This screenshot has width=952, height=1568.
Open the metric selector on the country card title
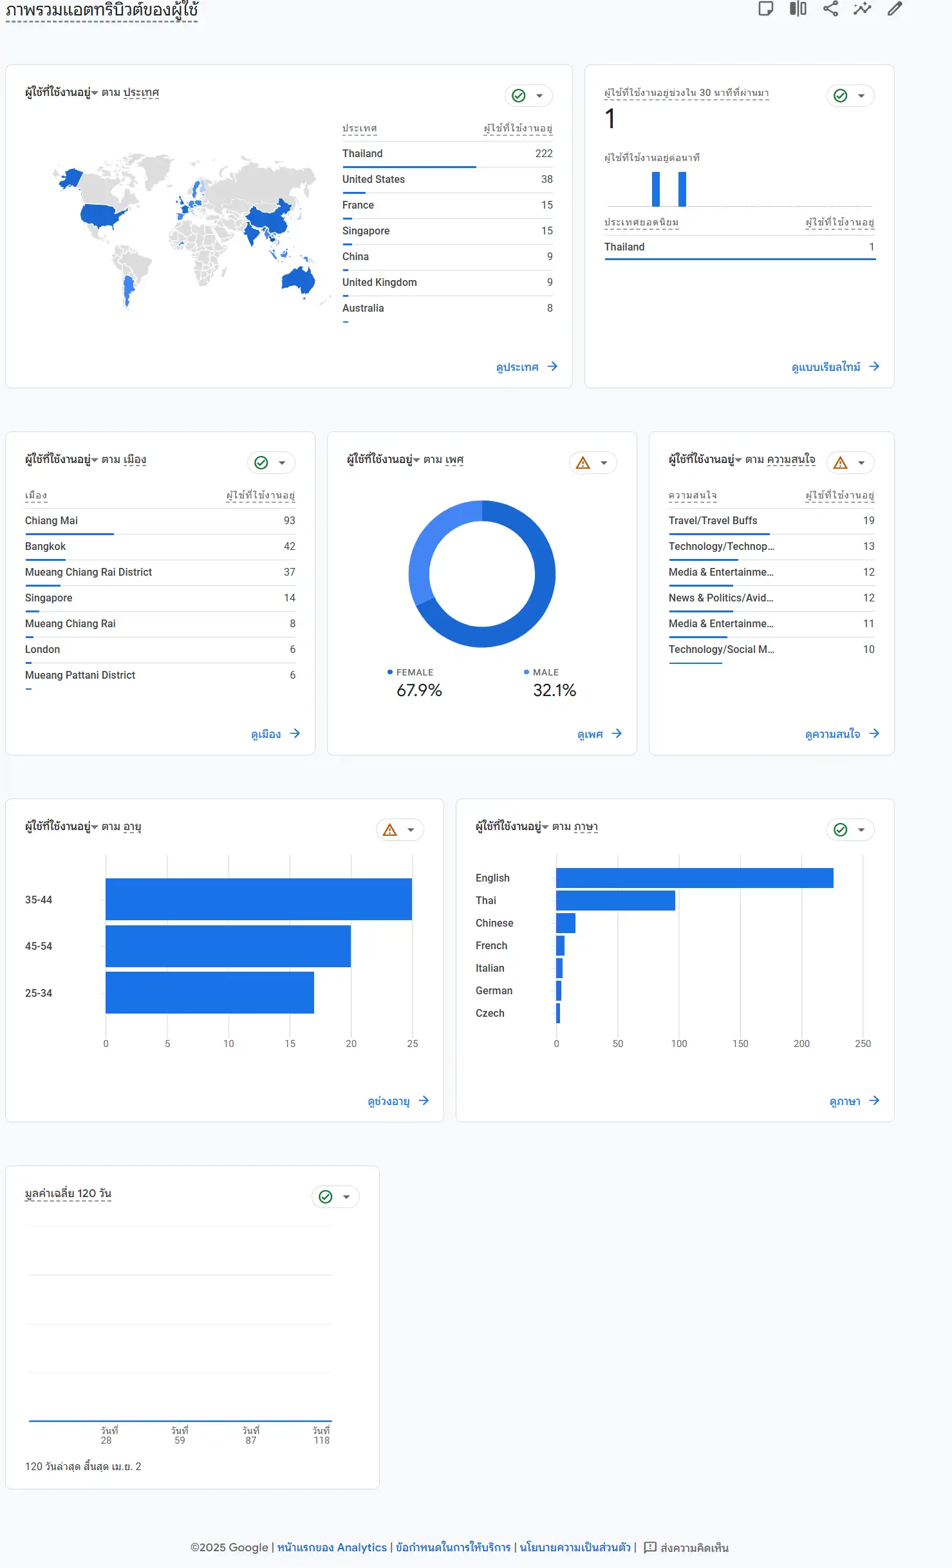pos(62,93)
